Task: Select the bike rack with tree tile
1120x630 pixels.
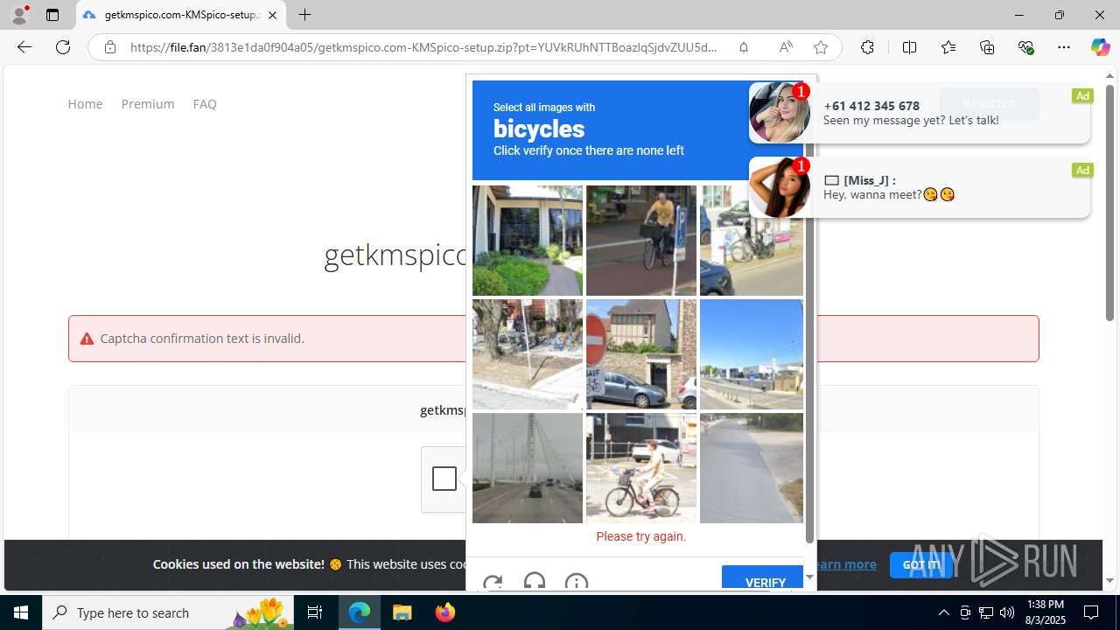Action: coord(528,354)
